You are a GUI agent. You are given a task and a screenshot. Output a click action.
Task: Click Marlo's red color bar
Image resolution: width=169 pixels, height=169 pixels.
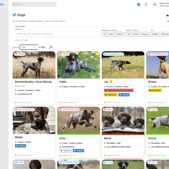(x=123, y=135)
